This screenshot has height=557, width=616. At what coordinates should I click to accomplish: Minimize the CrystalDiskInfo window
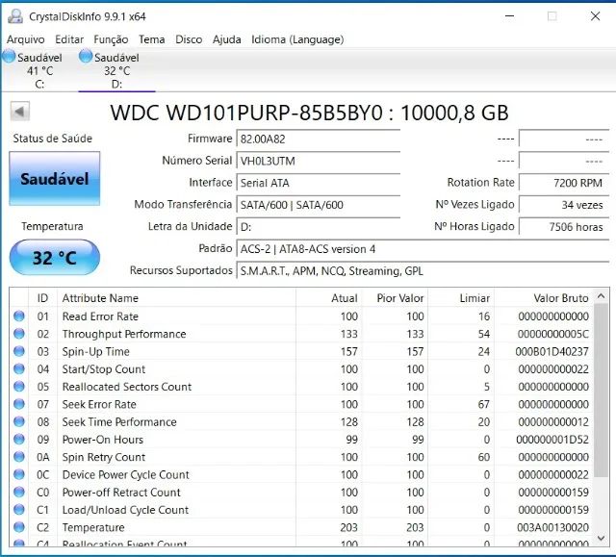pyautogui.click(x=509, y=16)
